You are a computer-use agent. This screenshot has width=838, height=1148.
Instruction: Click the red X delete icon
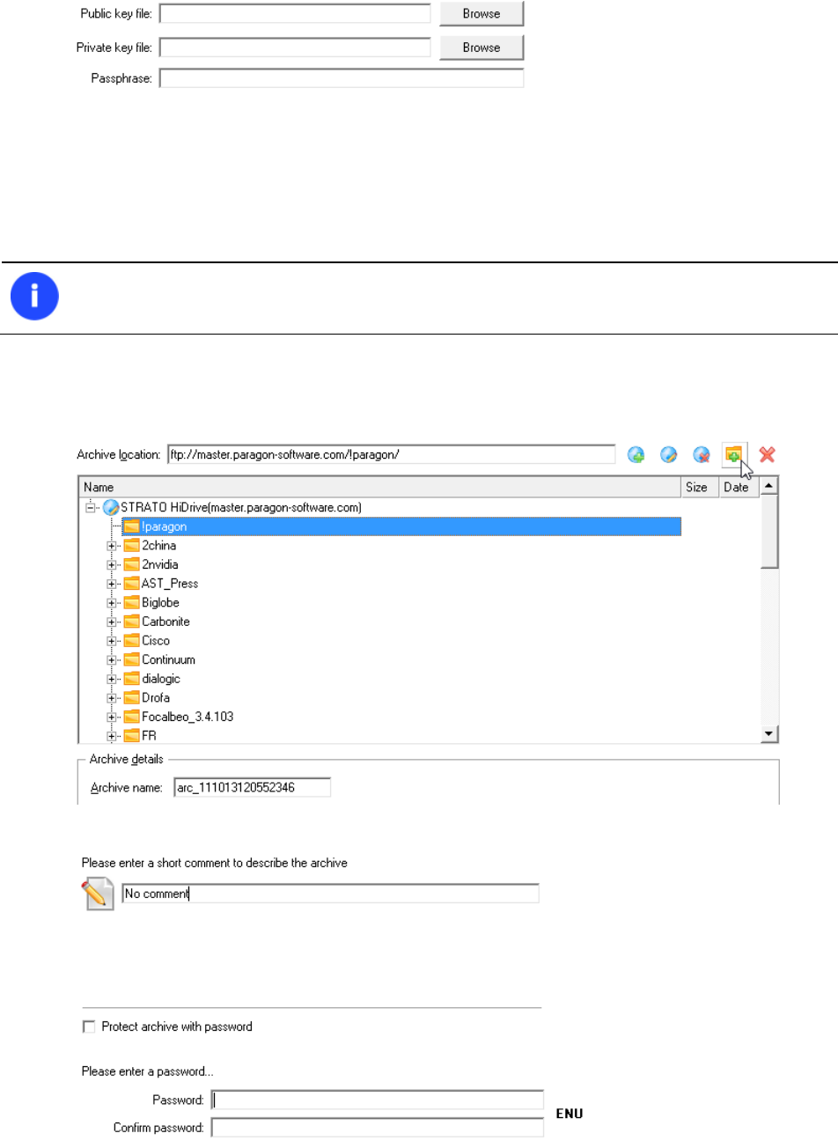(x=767, y=455)
